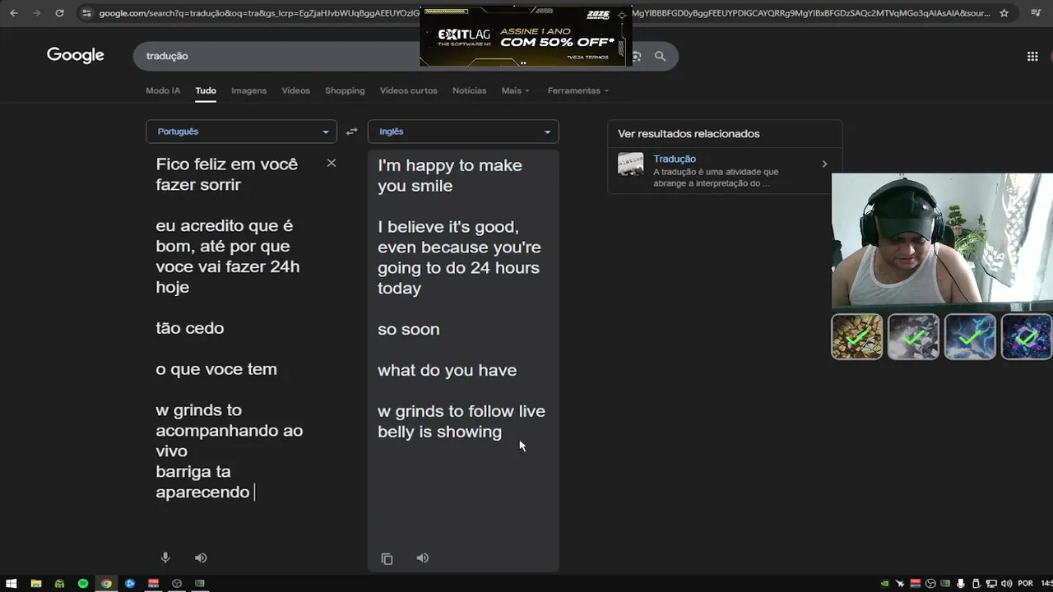1053x592 pixels.
Task: Clear the Portuguese source text with the X
Action: pyautogui.click(x=332, y=163)
